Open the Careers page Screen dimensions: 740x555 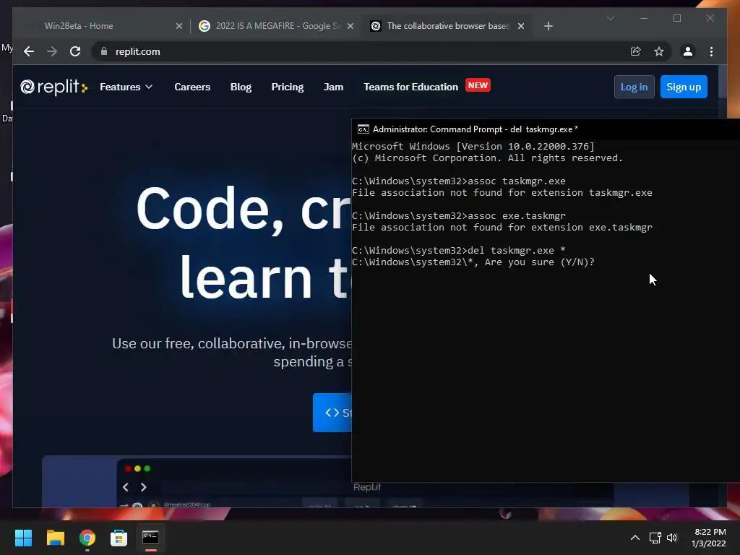pyautogui.click(x=192, y=87)
